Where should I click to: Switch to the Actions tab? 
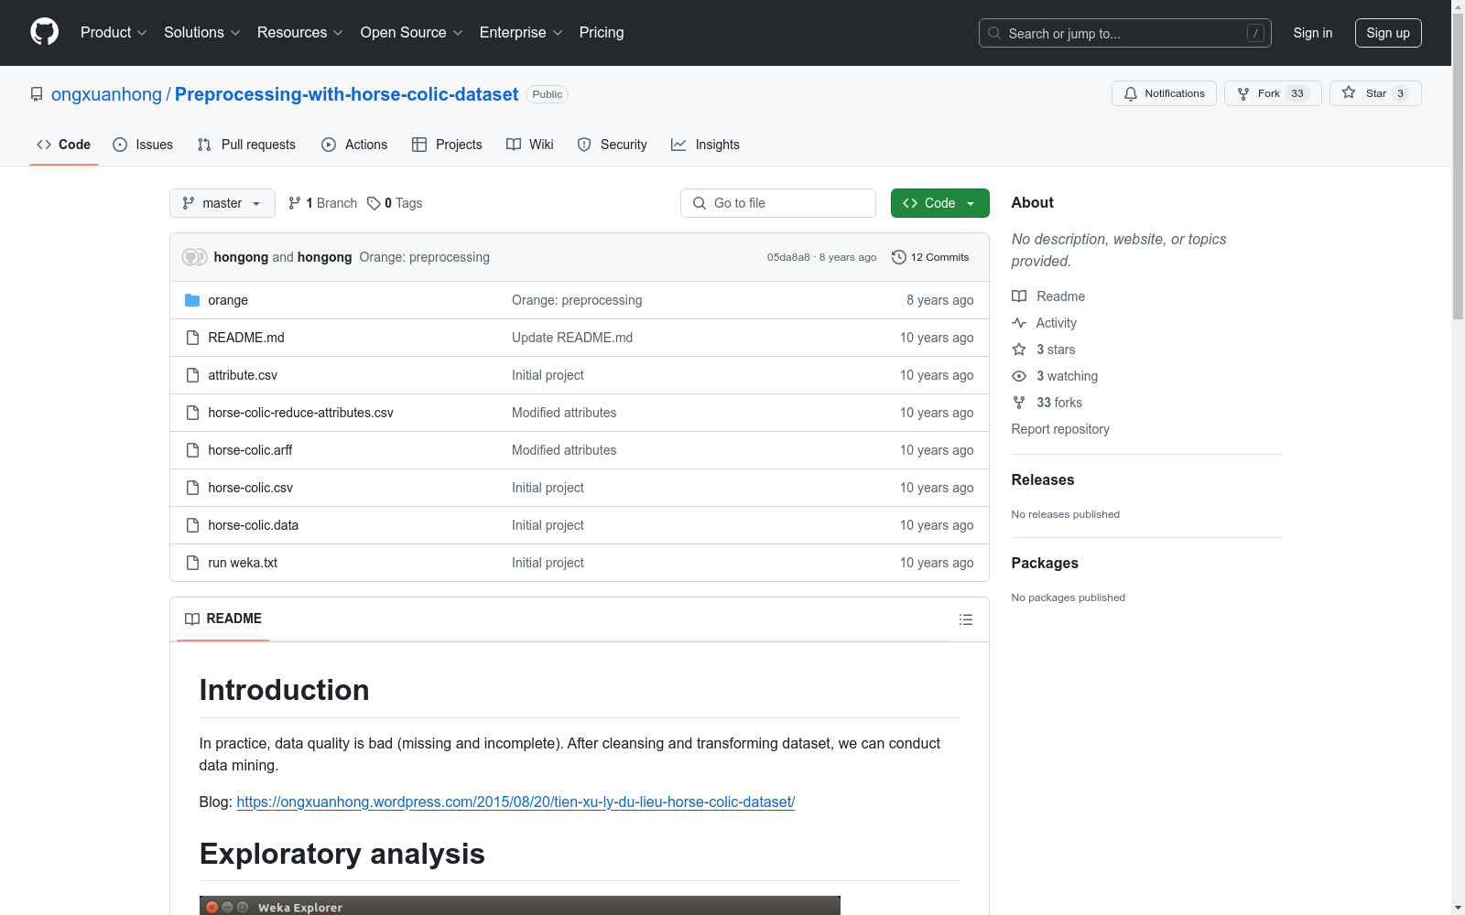pos(354,145)
